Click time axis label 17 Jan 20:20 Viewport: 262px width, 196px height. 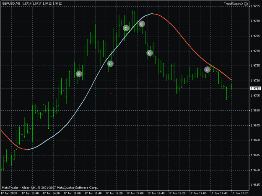pos(240,193)
